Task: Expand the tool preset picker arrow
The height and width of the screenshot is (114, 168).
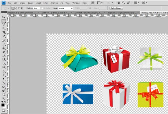Action: tap(8, 8)
